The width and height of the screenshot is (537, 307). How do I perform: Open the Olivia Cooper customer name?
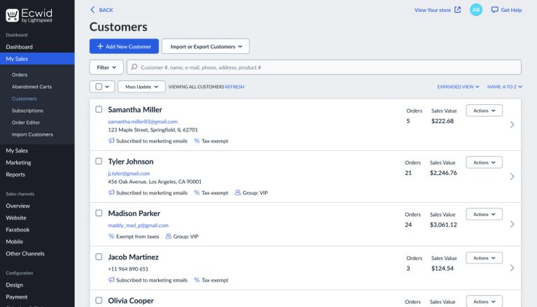[x=131, y=301]
